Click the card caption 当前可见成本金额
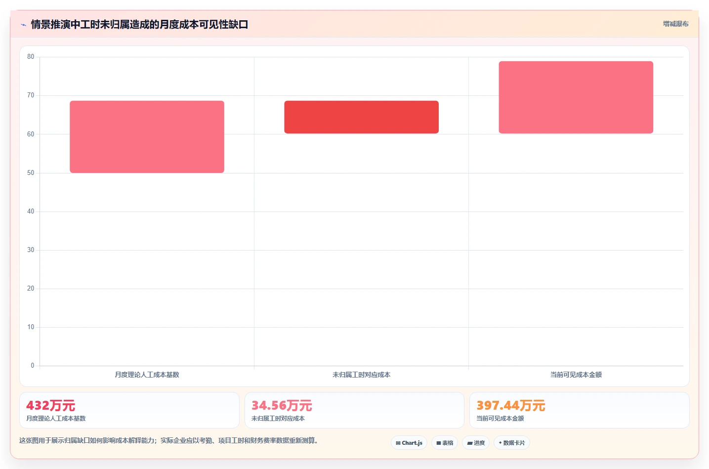This screenshot has width=709, height=469. coord(500,418)
